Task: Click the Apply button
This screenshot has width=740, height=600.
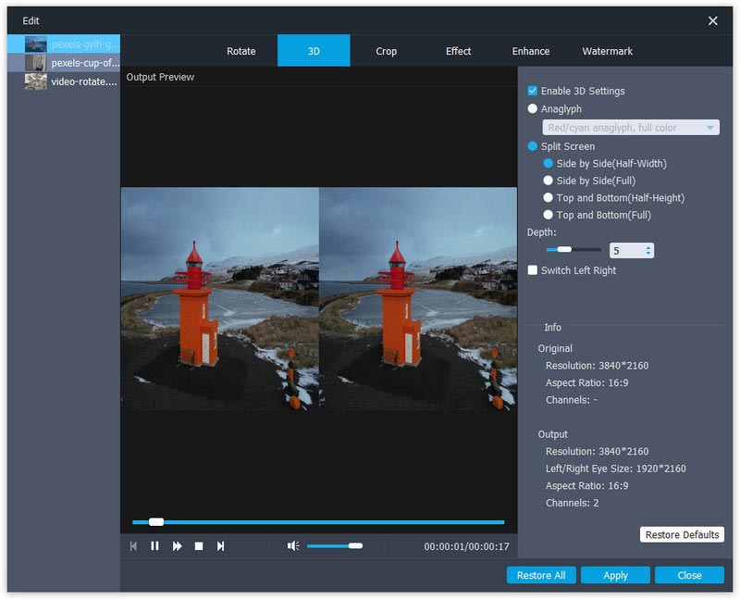Action: [615, 575]
